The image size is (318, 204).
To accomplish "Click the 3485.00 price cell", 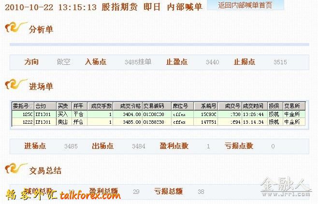I will 132,122.
